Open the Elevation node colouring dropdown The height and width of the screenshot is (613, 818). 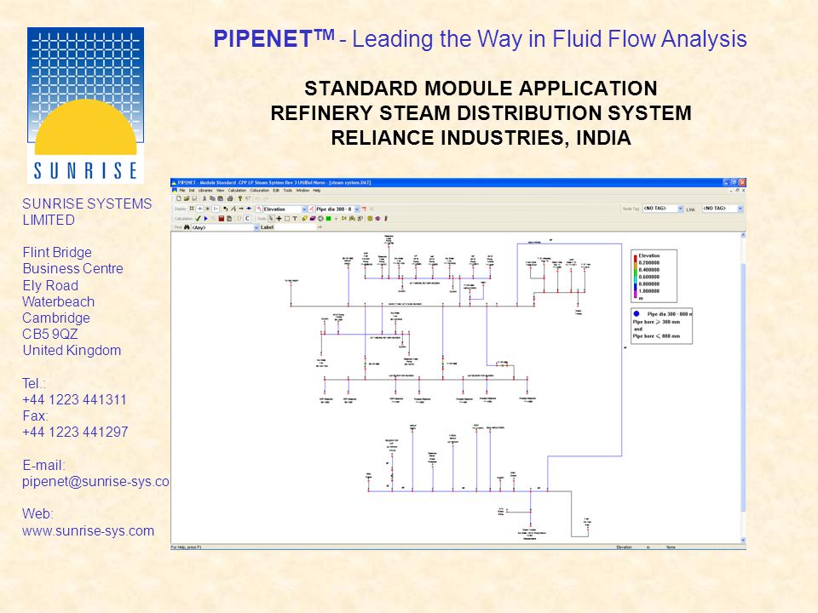pyautogui.click(x=305, y=209)
